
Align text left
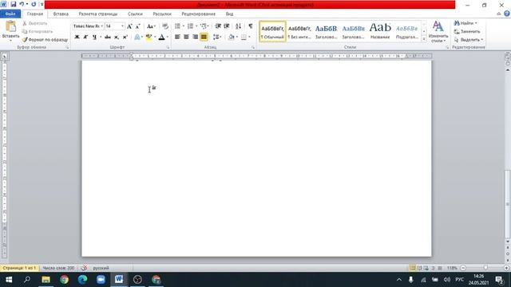pos(177,37)
